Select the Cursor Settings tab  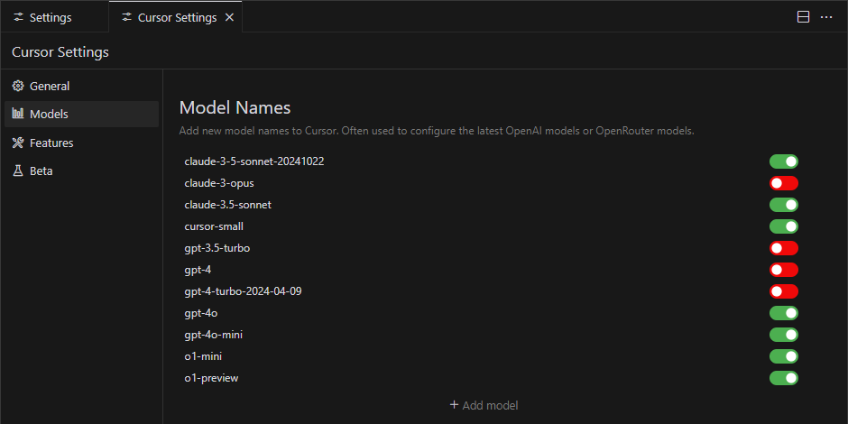click(x=175, y=17)
